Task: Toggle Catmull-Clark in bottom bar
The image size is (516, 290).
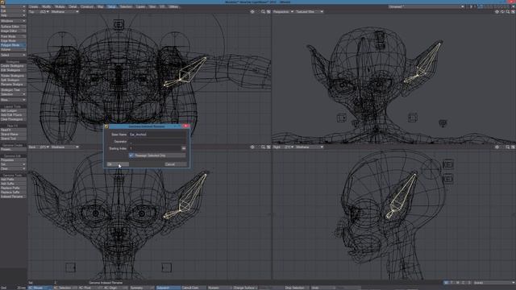Action: [x=193, y=288]
